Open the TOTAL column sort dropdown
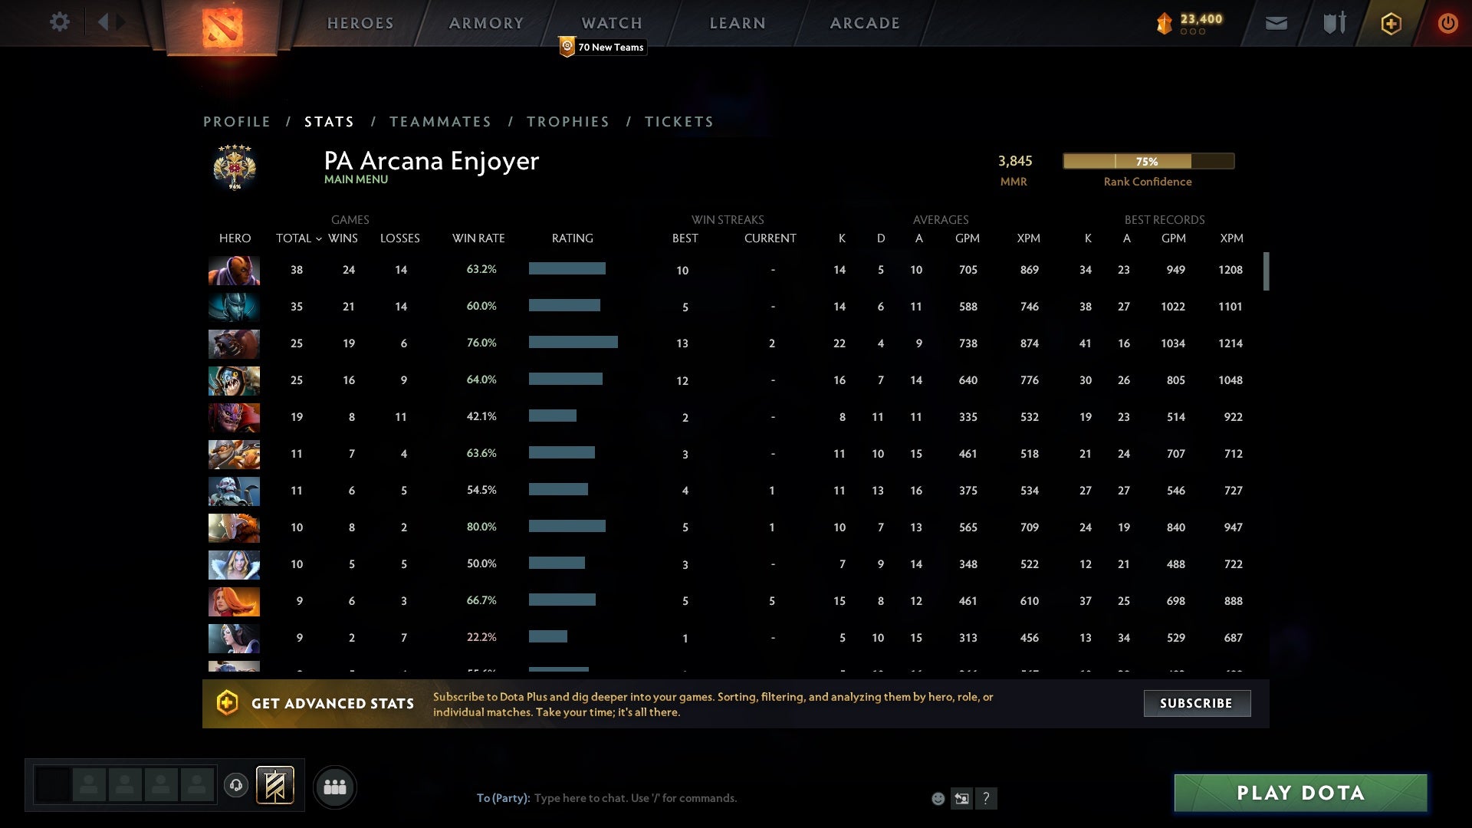 [x=298, y=238]
